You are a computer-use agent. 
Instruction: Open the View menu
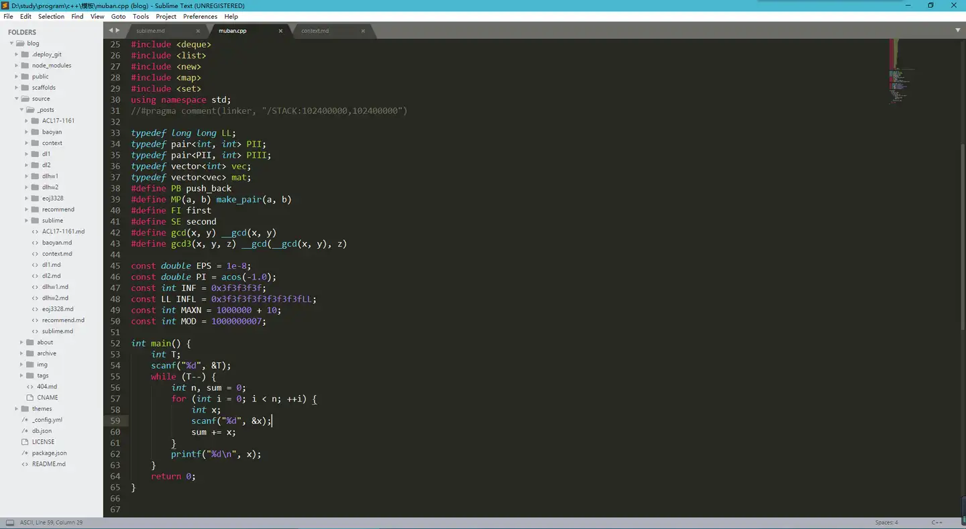point(97,16)
